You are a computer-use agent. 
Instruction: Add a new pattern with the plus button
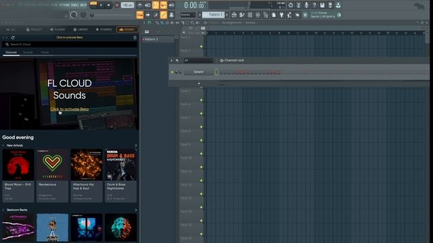(x=227, y=15)
